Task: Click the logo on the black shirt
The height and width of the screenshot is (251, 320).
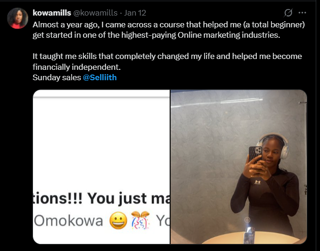Action: (x=257, y=182)
